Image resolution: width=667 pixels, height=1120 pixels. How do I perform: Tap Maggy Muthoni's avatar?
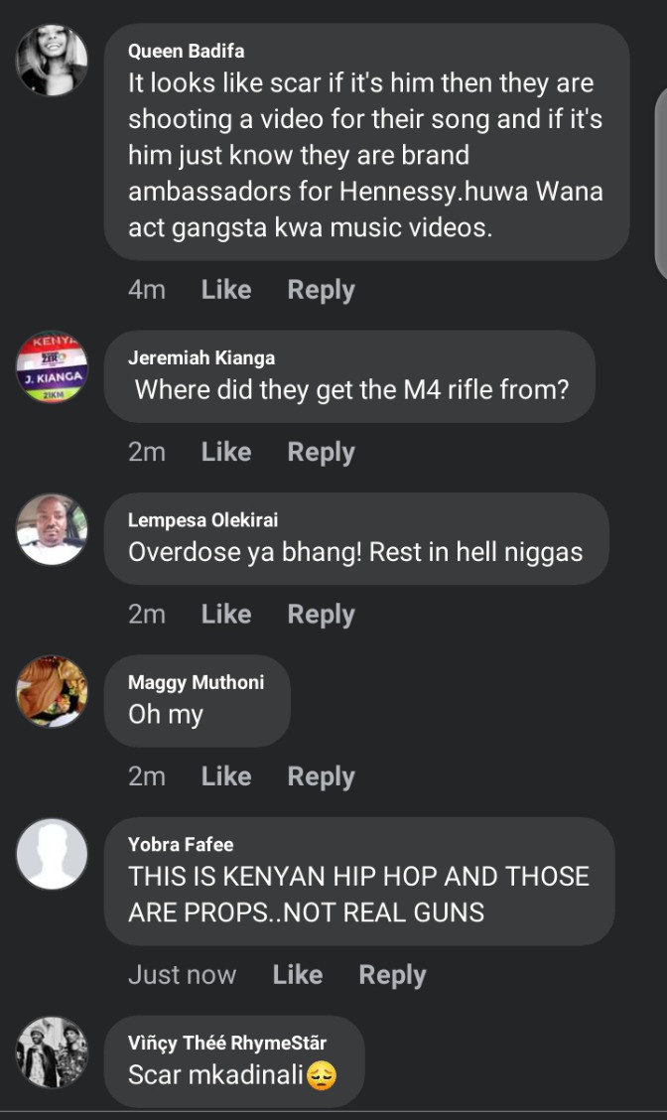53,691
